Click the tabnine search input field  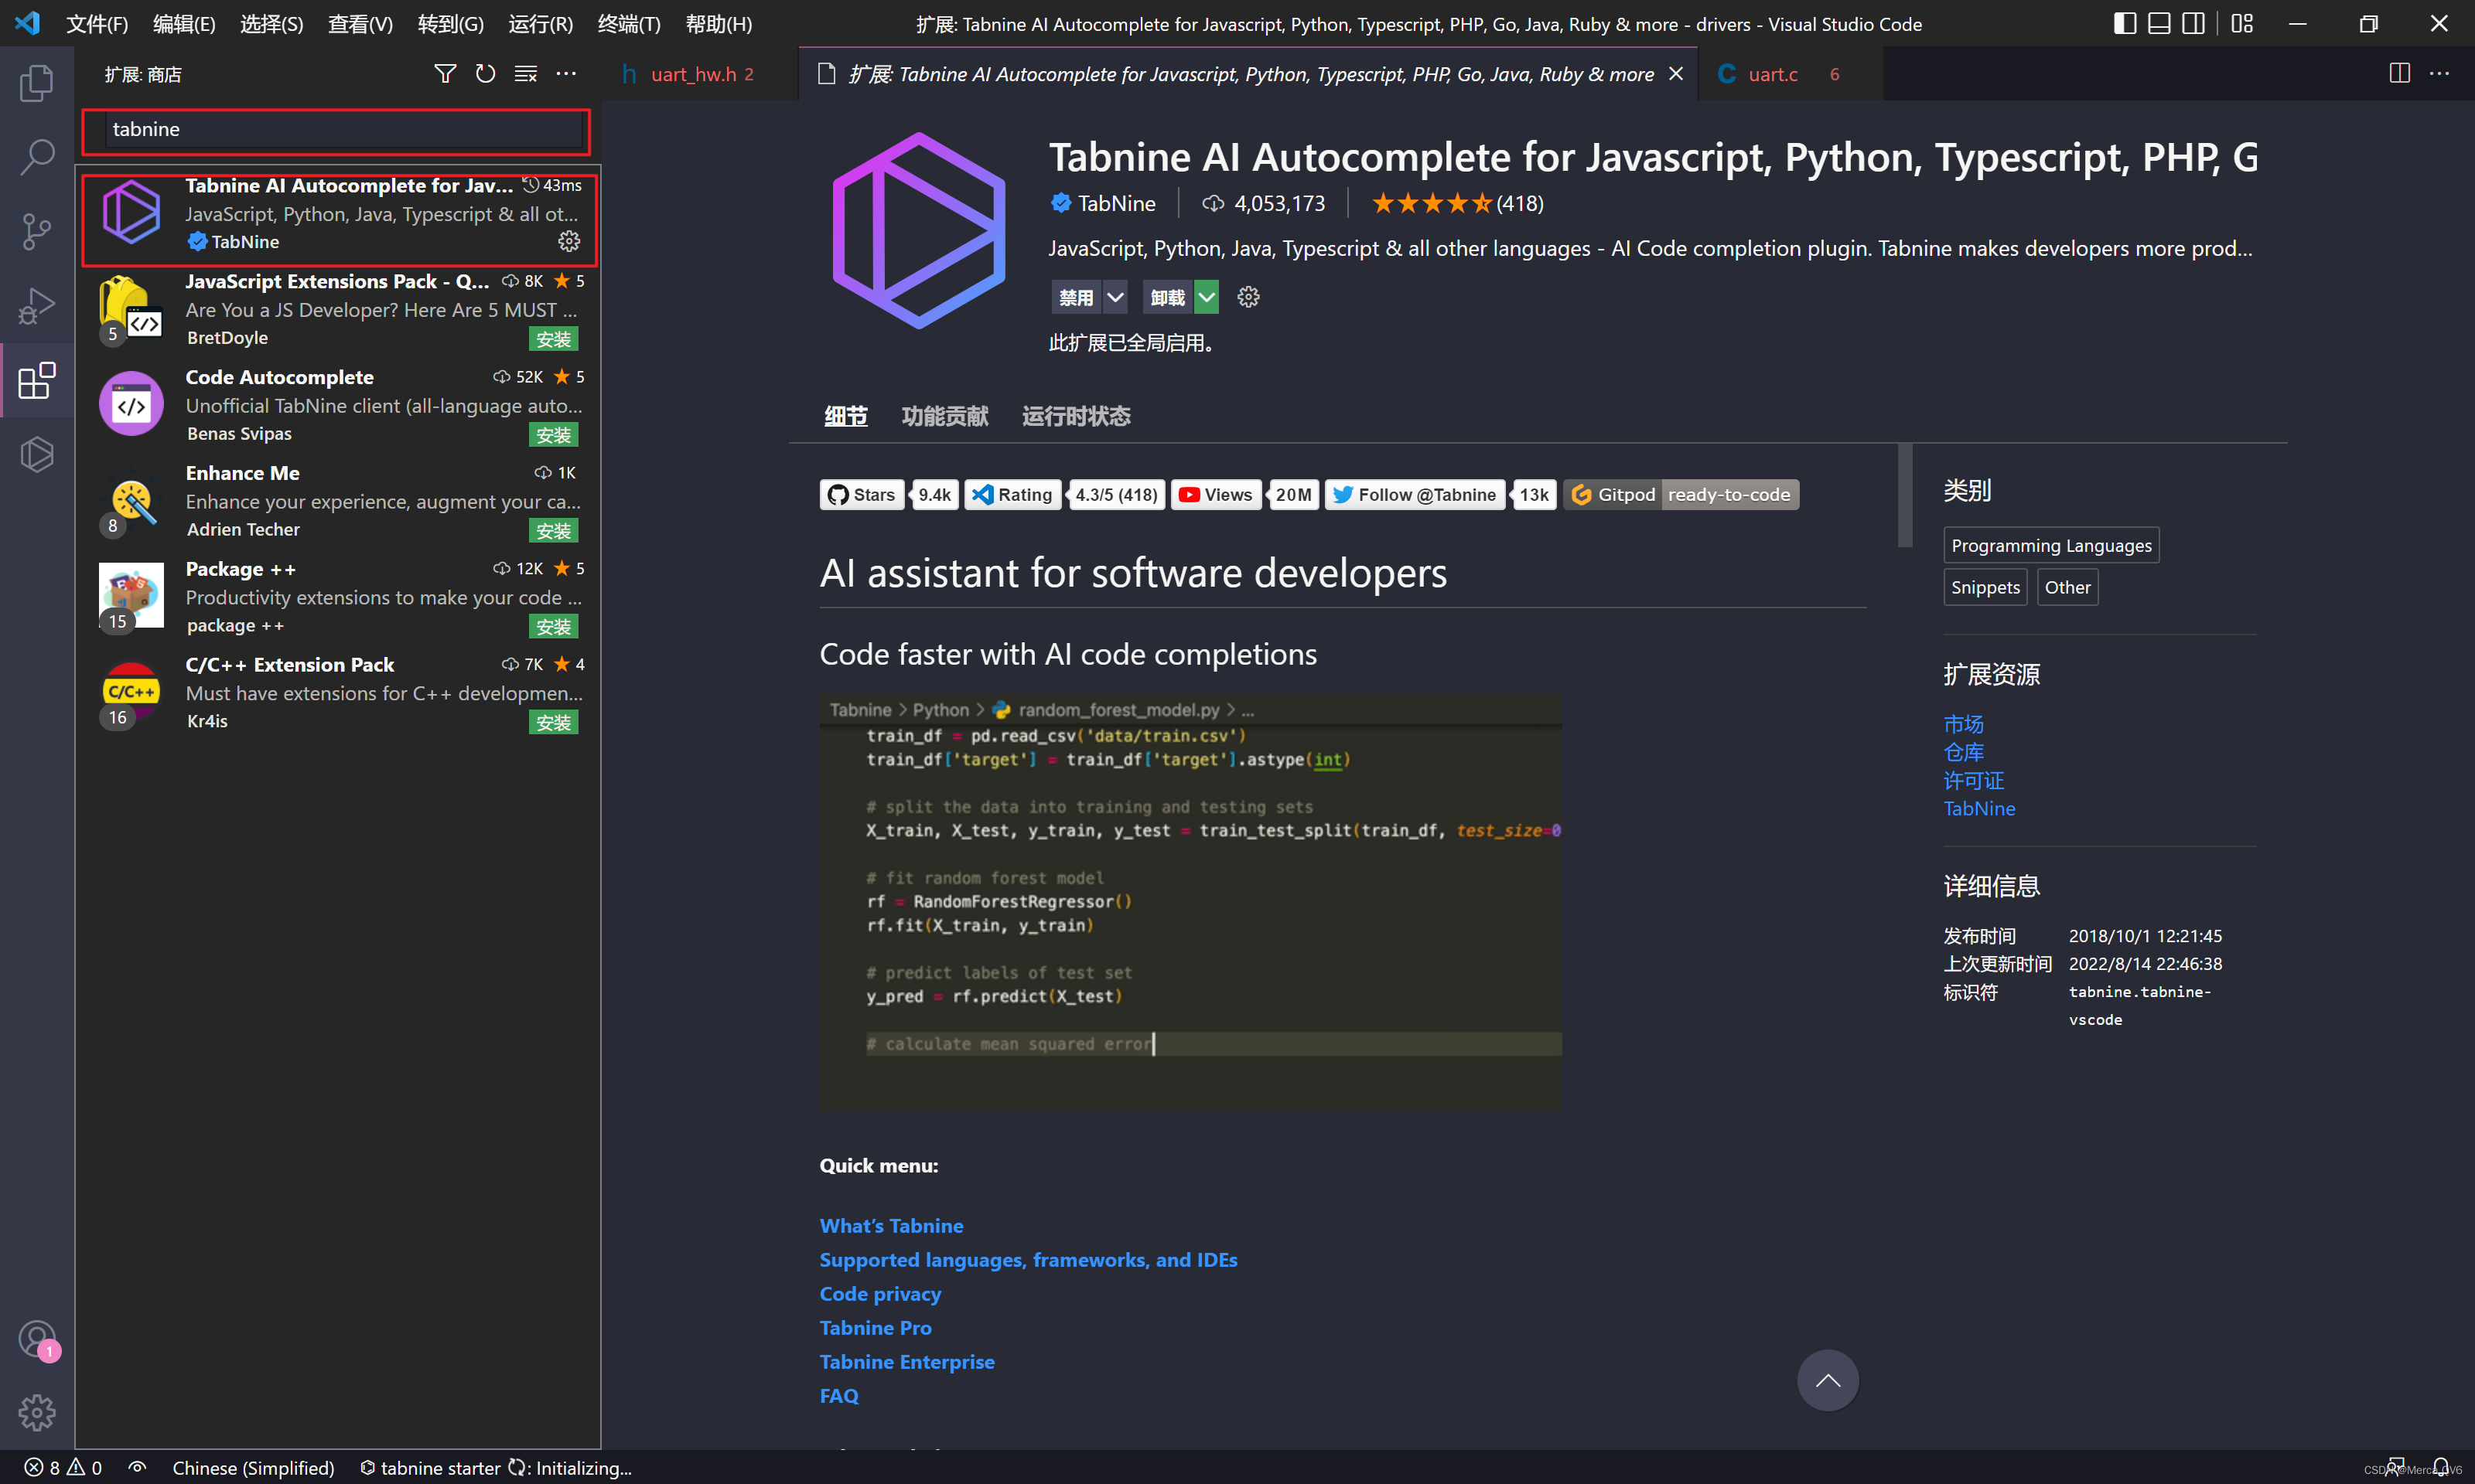coord(340,129)
